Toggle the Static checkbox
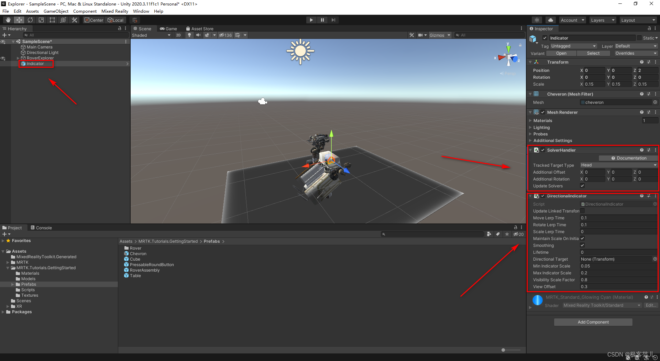The image size is (660, 361). point(639,38)
